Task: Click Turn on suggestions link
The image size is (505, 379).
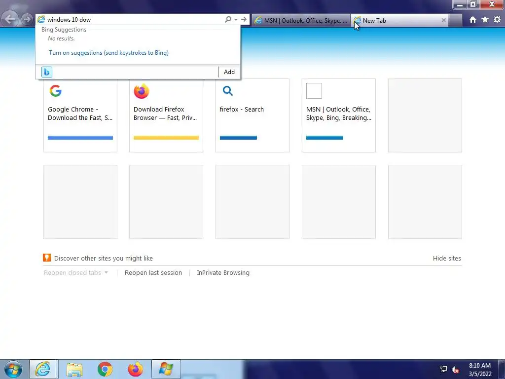Action: pyautogui.click(x=108, y=52)
